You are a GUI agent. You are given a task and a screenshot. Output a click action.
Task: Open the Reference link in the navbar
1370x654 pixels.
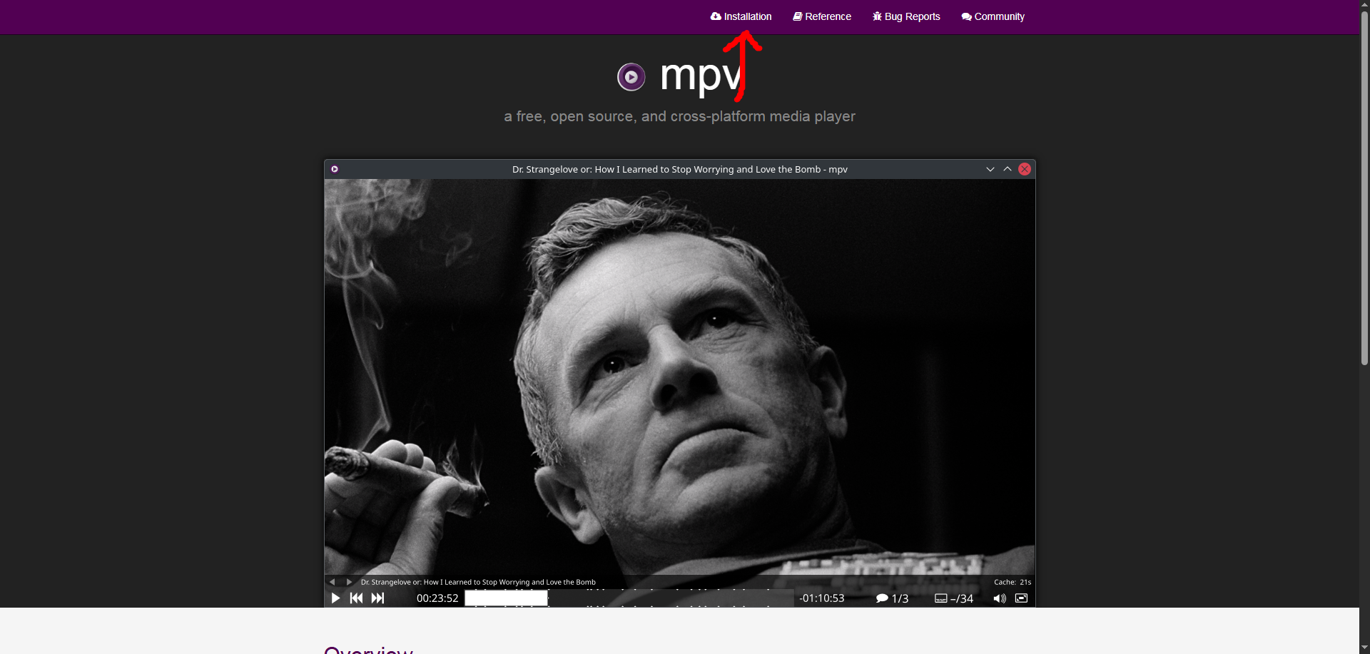pos(822,16)
